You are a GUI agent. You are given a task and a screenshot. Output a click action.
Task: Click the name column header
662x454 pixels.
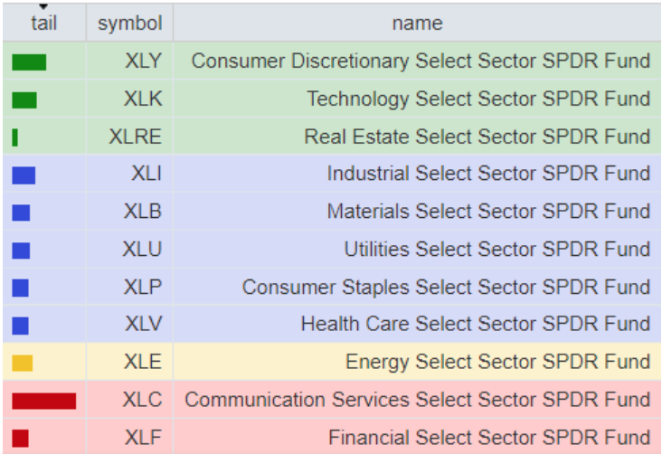pos(417,23)
